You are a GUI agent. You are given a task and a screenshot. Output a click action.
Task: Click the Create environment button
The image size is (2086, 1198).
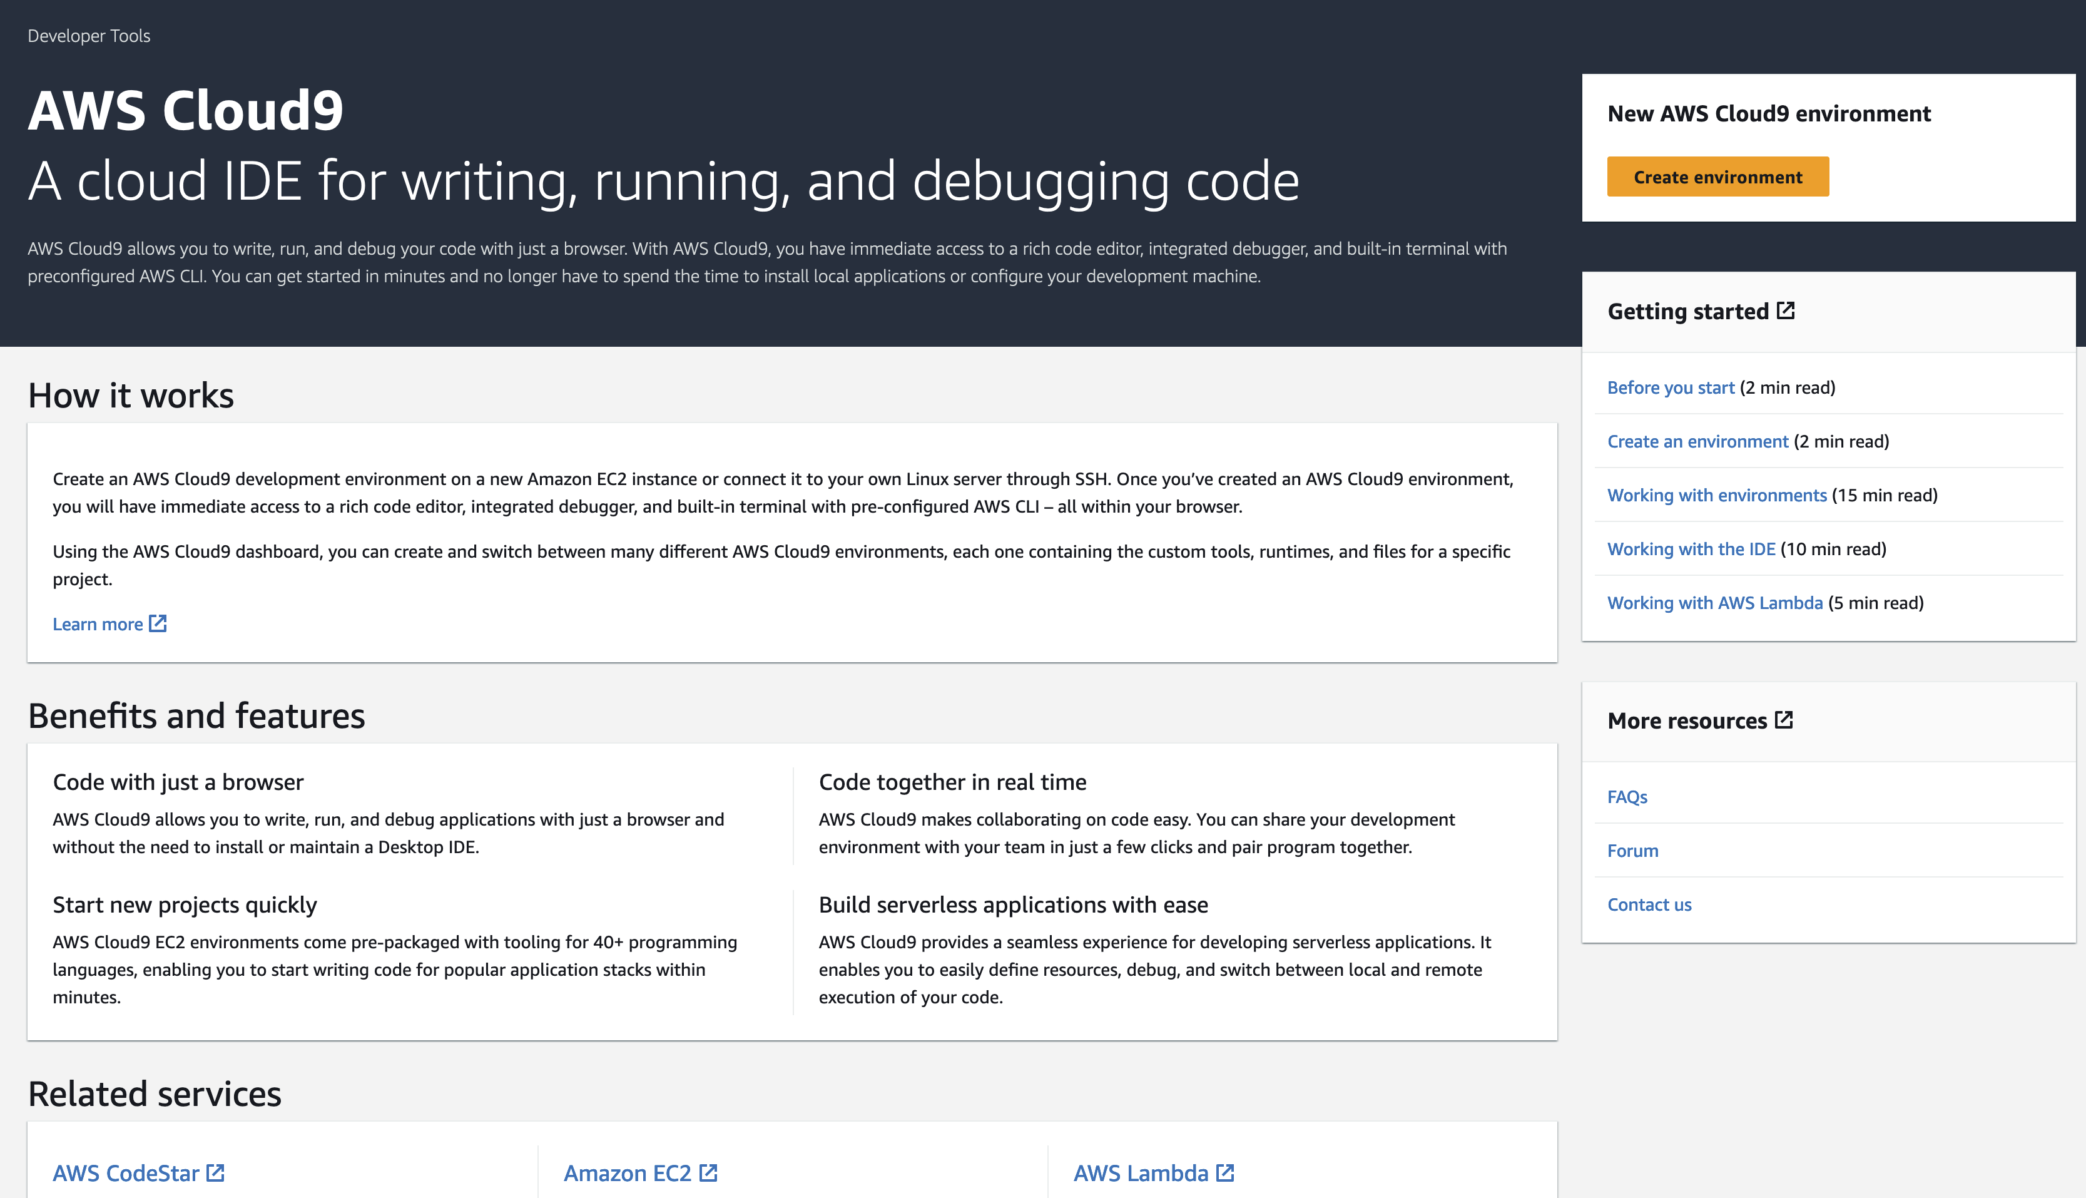(x=1717, y=177)
